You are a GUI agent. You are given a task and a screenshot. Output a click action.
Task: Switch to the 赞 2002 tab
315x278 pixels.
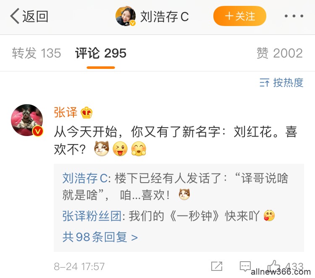(x=280, y=53)
